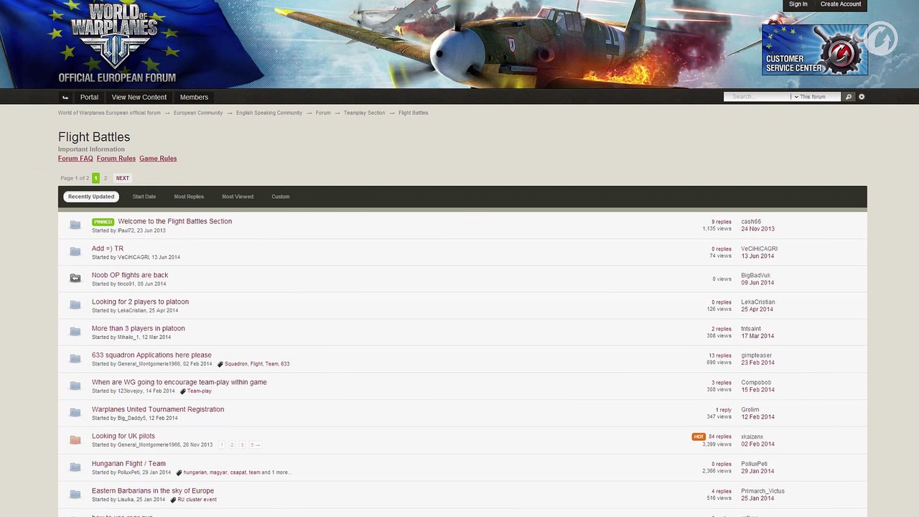
Task: Open the Customer Service Center banner
Action: coord(814,50)
